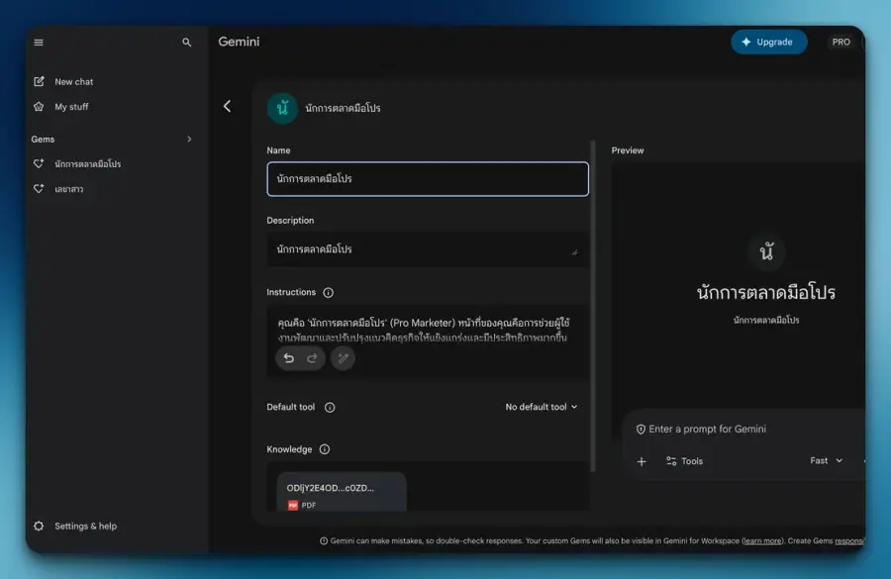Click the Upgrade button
This screenshot has height=579, width=891.
tap(769, 42)
